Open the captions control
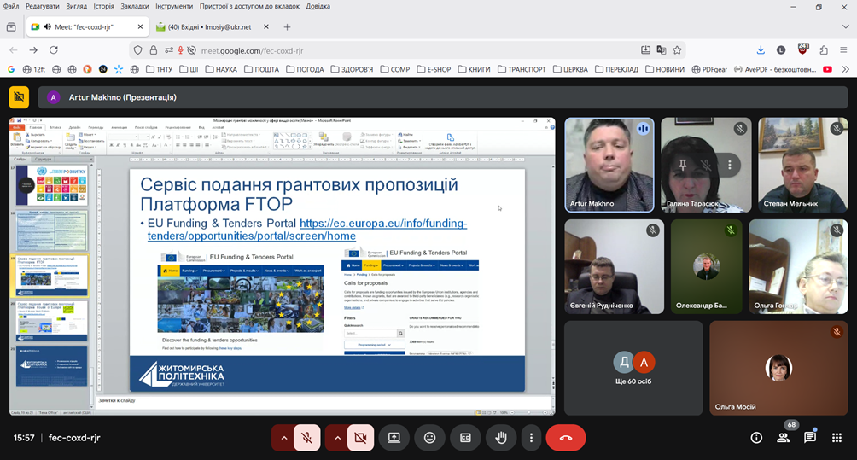Screen dimensions: 857x460 465,438
